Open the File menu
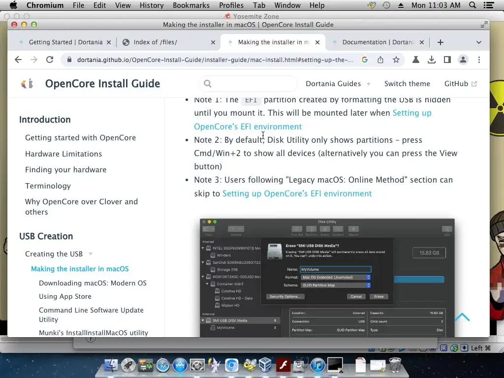Image resolution: width=504 pixels, height=378 pixels. tap(78, 5)
